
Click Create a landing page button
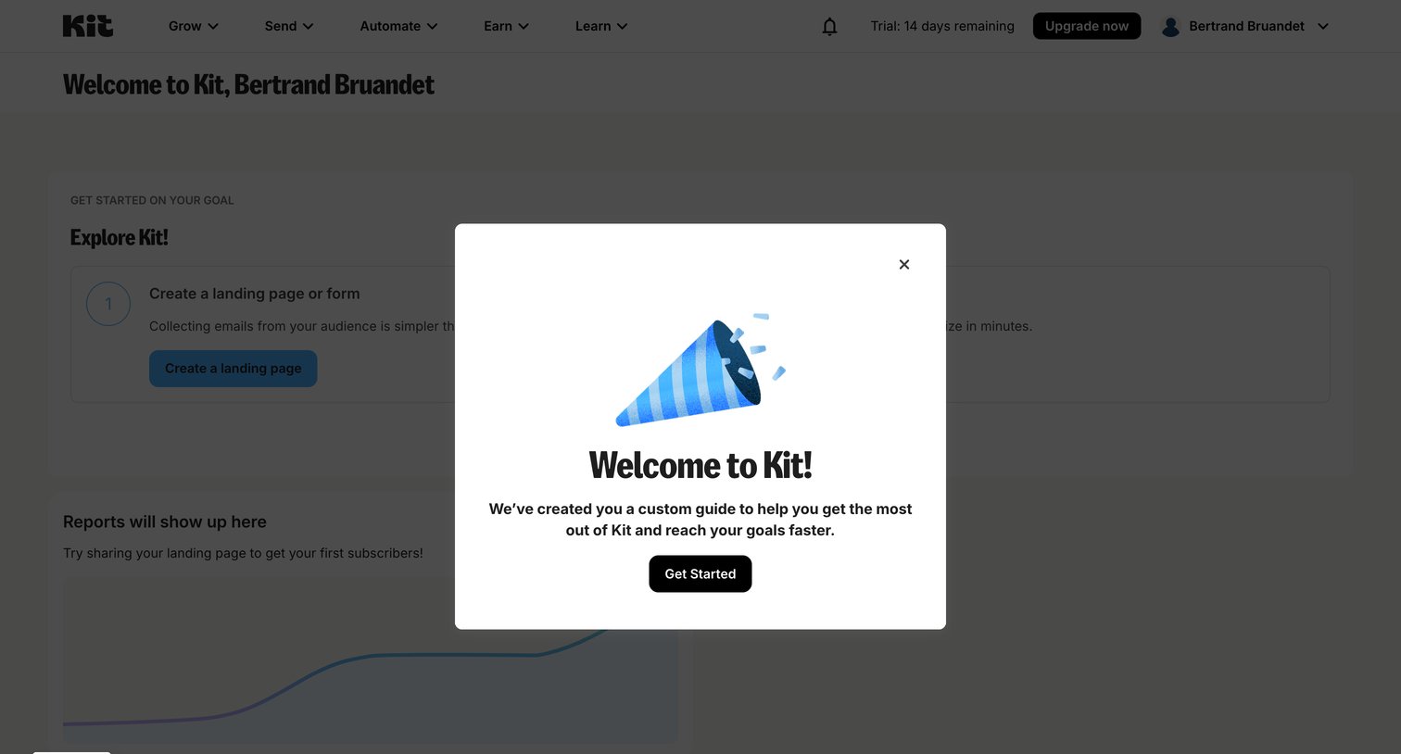233,369
